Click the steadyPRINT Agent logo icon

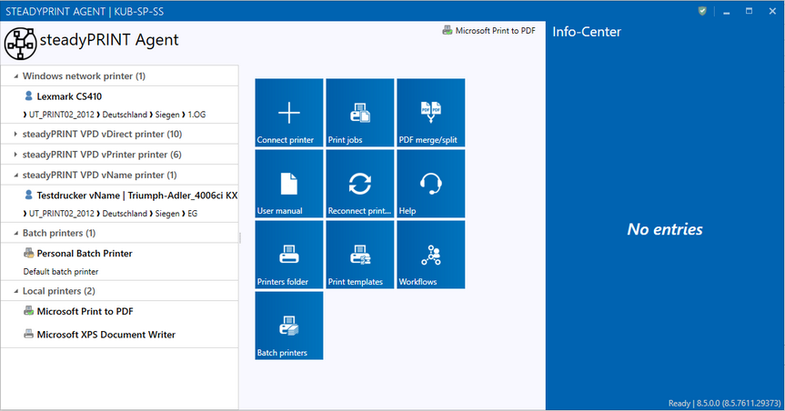point(21,44)
